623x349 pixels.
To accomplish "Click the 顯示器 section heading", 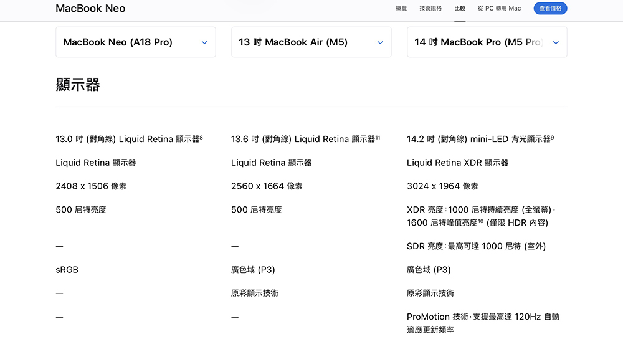I will [x=78, y=85].
